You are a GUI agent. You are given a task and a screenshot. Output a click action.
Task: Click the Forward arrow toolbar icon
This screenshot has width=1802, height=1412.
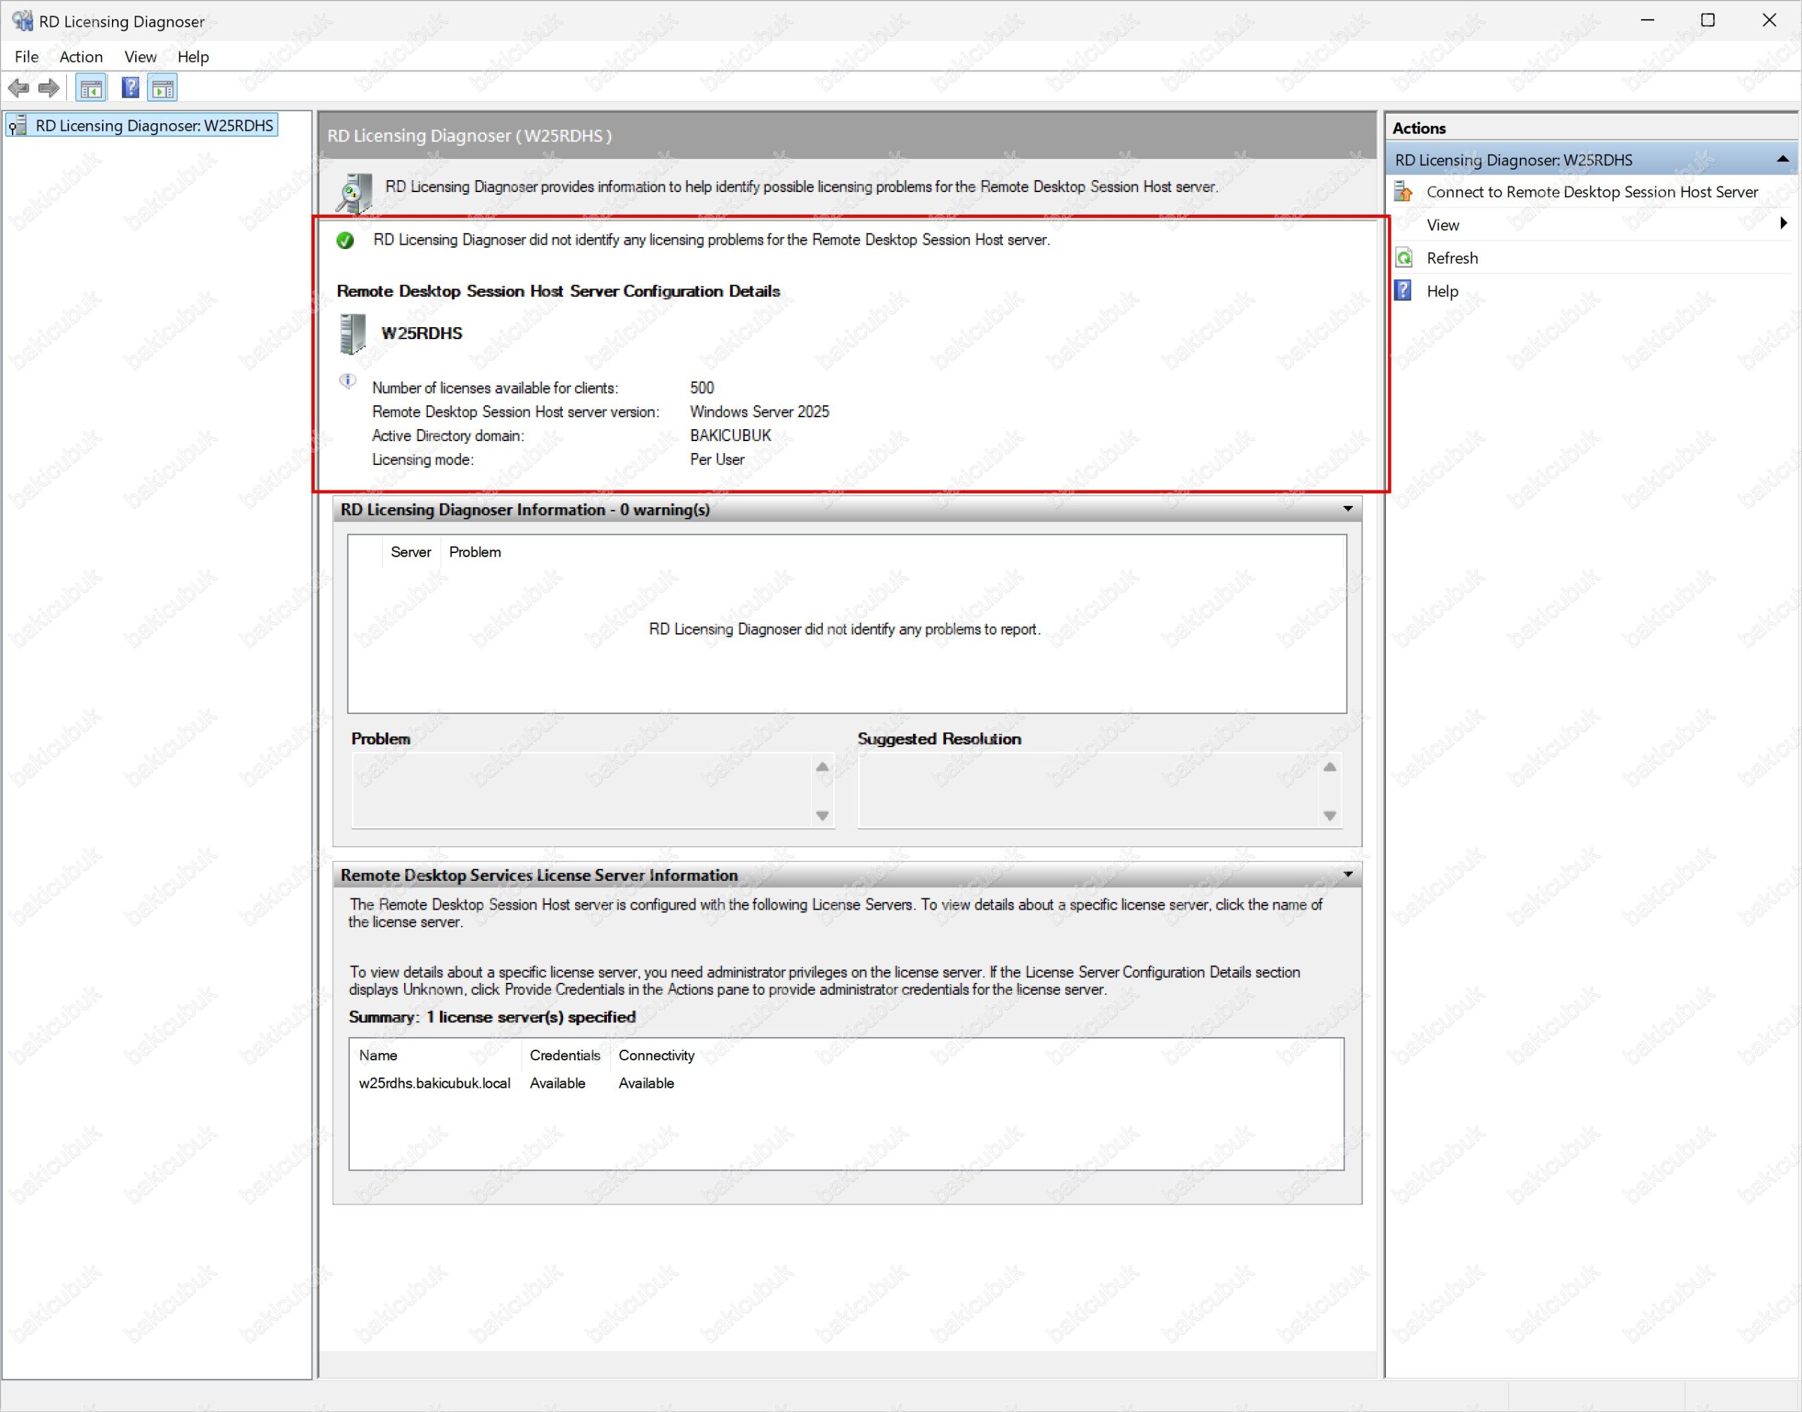point(49,88)
